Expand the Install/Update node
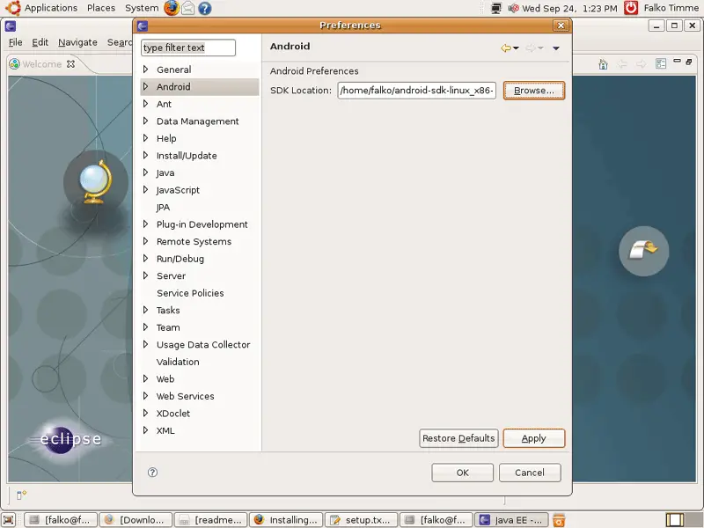Viewport: 704px width, 528px height. (x=145, y=156)
